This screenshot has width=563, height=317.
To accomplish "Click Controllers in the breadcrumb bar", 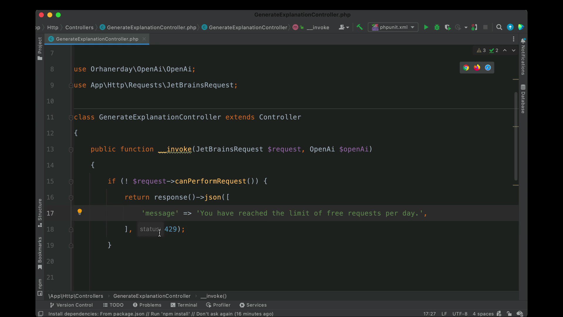I will pos(79,27).
